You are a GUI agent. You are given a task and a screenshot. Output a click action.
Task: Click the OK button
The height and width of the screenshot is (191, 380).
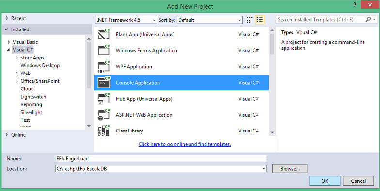[x=325, y=181]
